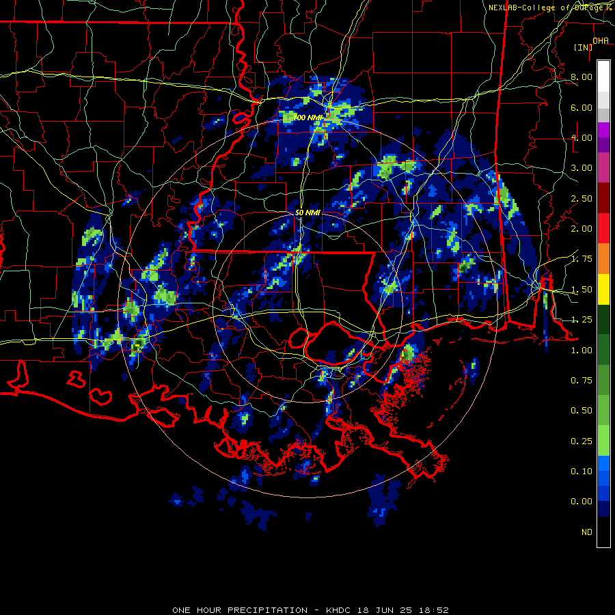Click the 2.50 legend value
Viewport: 615px width, 615px height.
(582, 198)
